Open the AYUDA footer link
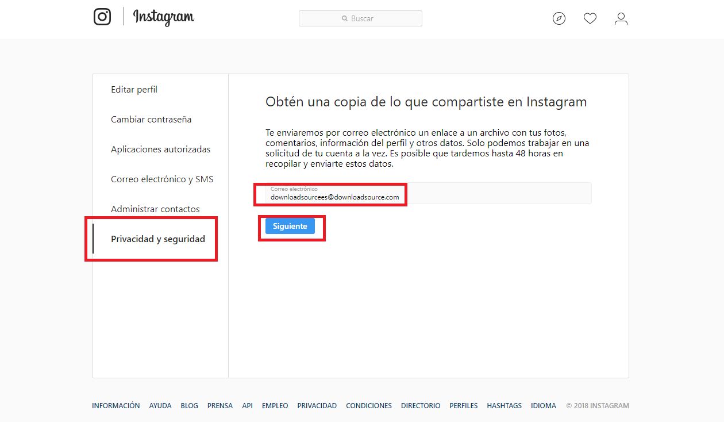Image resolution: width=724 pixels, height=422 pixels. coord(160,406)
